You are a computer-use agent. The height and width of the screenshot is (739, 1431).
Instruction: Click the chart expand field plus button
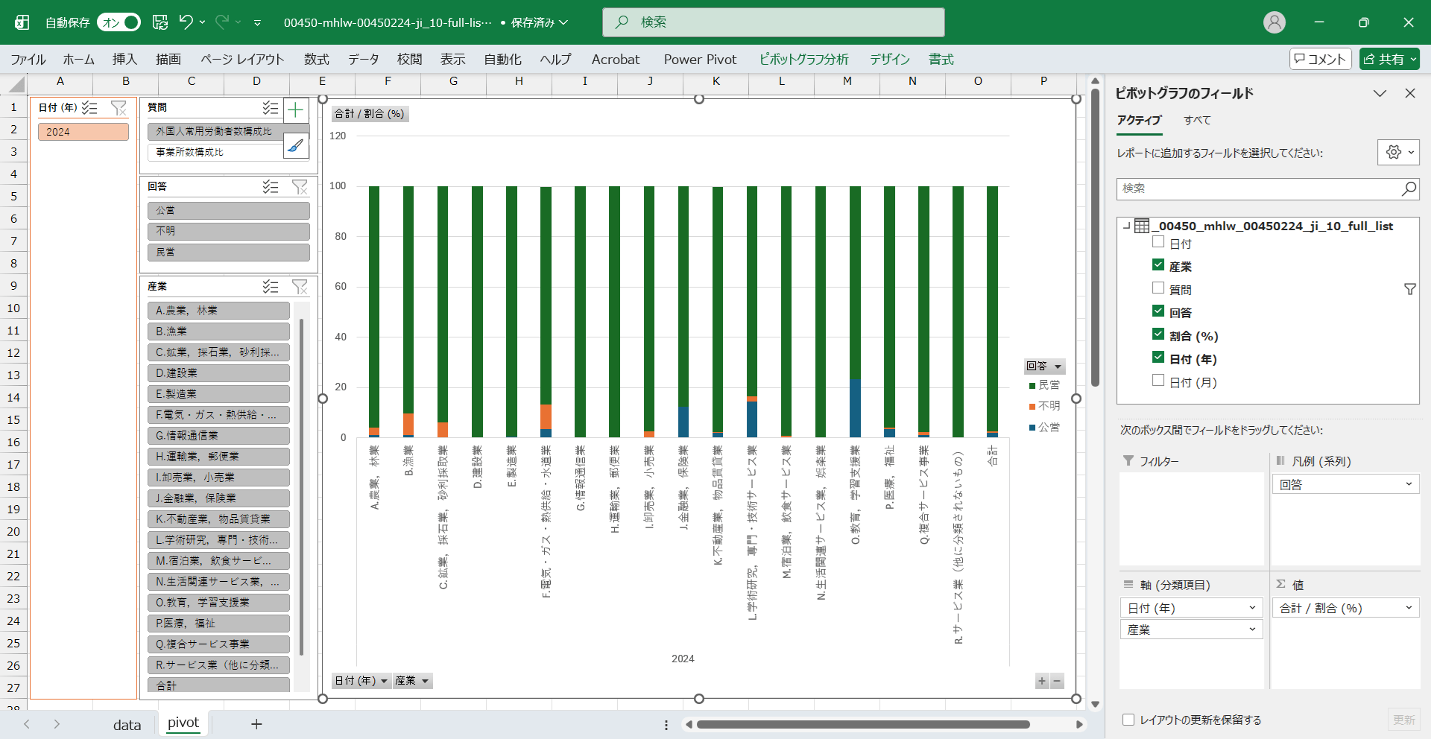tap(1042, 681)
